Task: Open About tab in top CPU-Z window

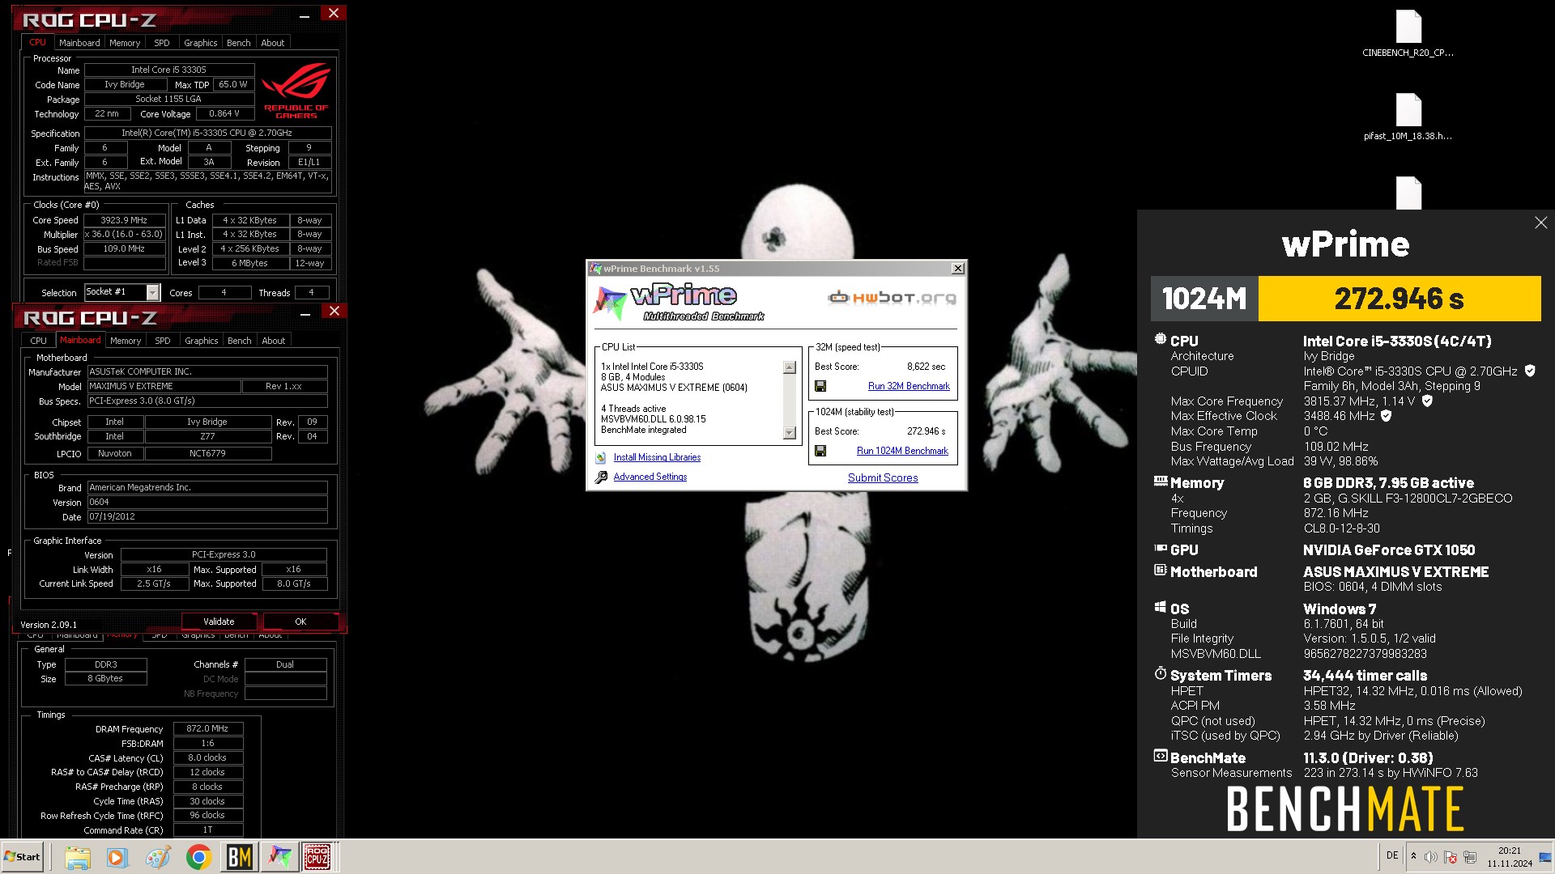Action: coord(272,43)
